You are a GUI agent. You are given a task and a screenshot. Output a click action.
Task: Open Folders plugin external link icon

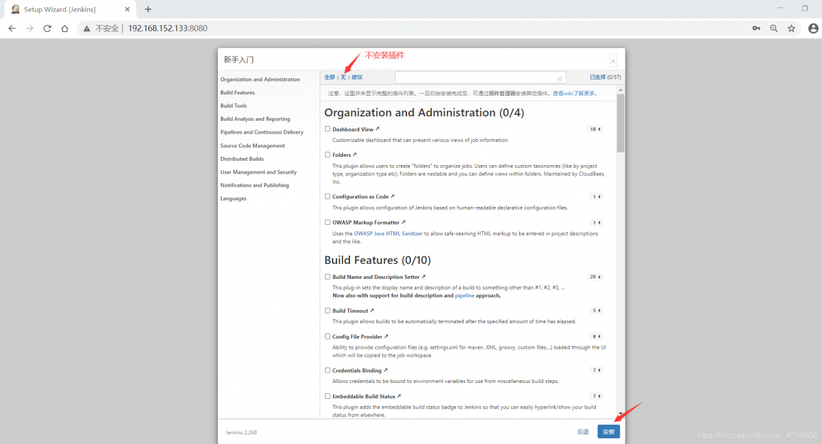coord(354,155)
